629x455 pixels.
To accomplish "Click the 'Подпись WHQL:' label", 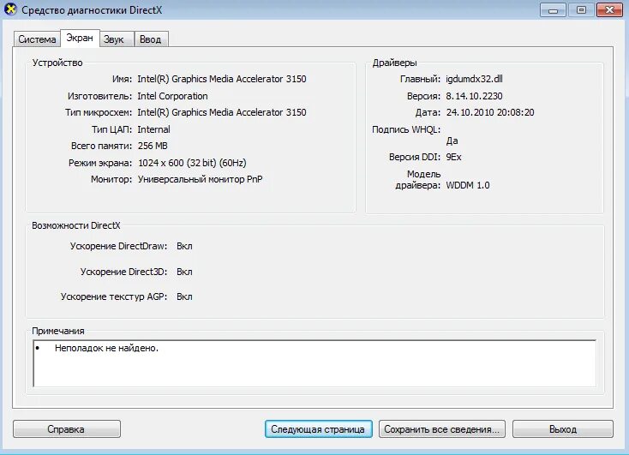I will coord(406,129).
